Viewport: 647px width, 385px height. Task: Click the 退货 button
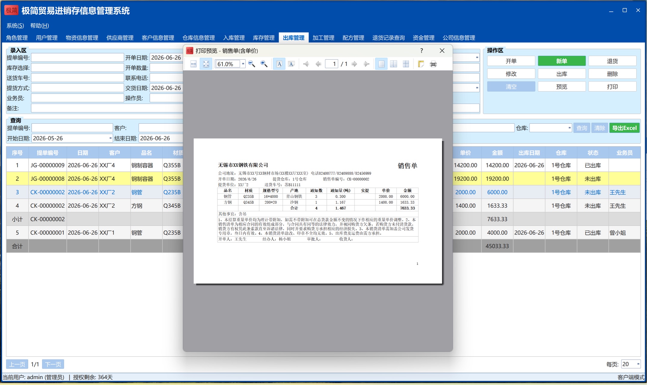(x=612, y=61)
